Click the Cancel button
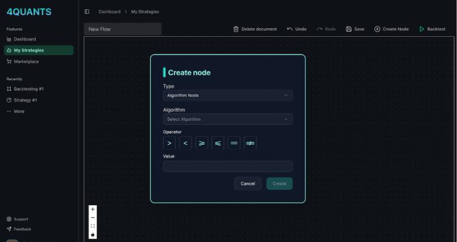 [x=248, y=183]
